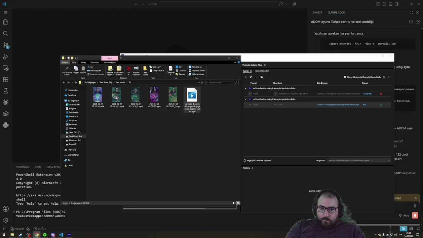423x238 pixels.
Task: Open the VS Code Accounts menu
Action: click(x=6, y=209)
